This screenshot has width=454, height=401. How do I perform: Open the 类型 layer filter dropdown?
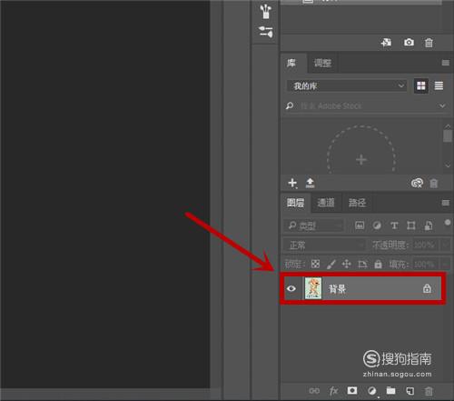[x=314, y=226]
